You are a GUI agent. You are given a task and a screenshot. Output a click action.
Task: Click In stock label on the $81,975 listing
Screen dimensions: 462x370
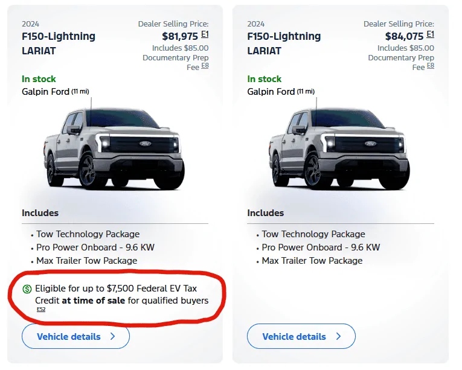point(39,79)
